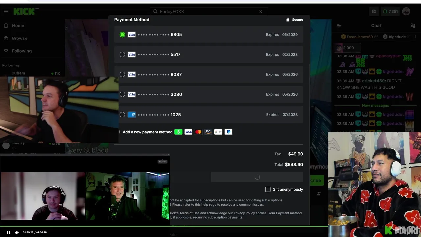421x237 pixels.
Task: Open the leaderboard icon beside 7,351
Action: click(374, 12)
